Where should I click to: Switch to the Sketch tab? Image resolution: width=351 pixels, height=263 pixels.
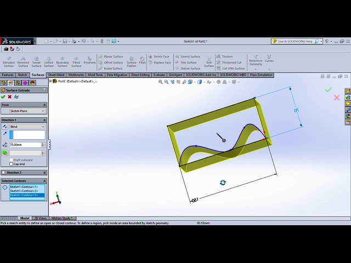tap(22, 75)
